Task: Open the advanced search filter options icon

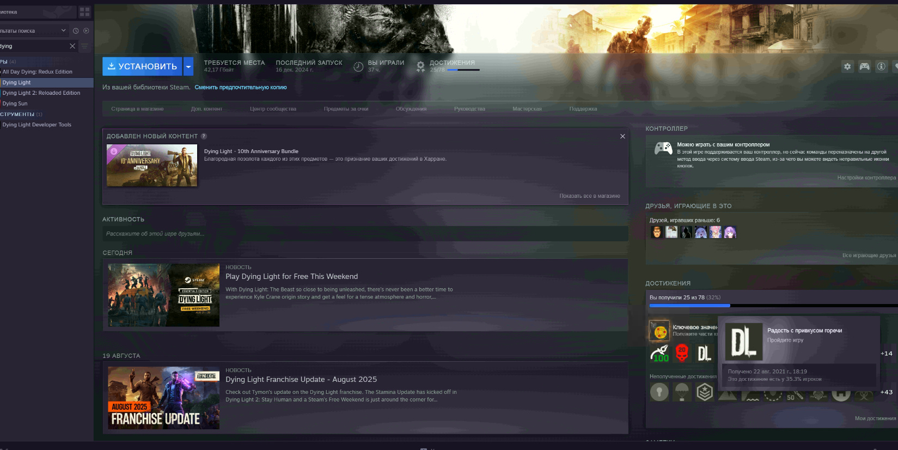Action: tap(84, 46)
